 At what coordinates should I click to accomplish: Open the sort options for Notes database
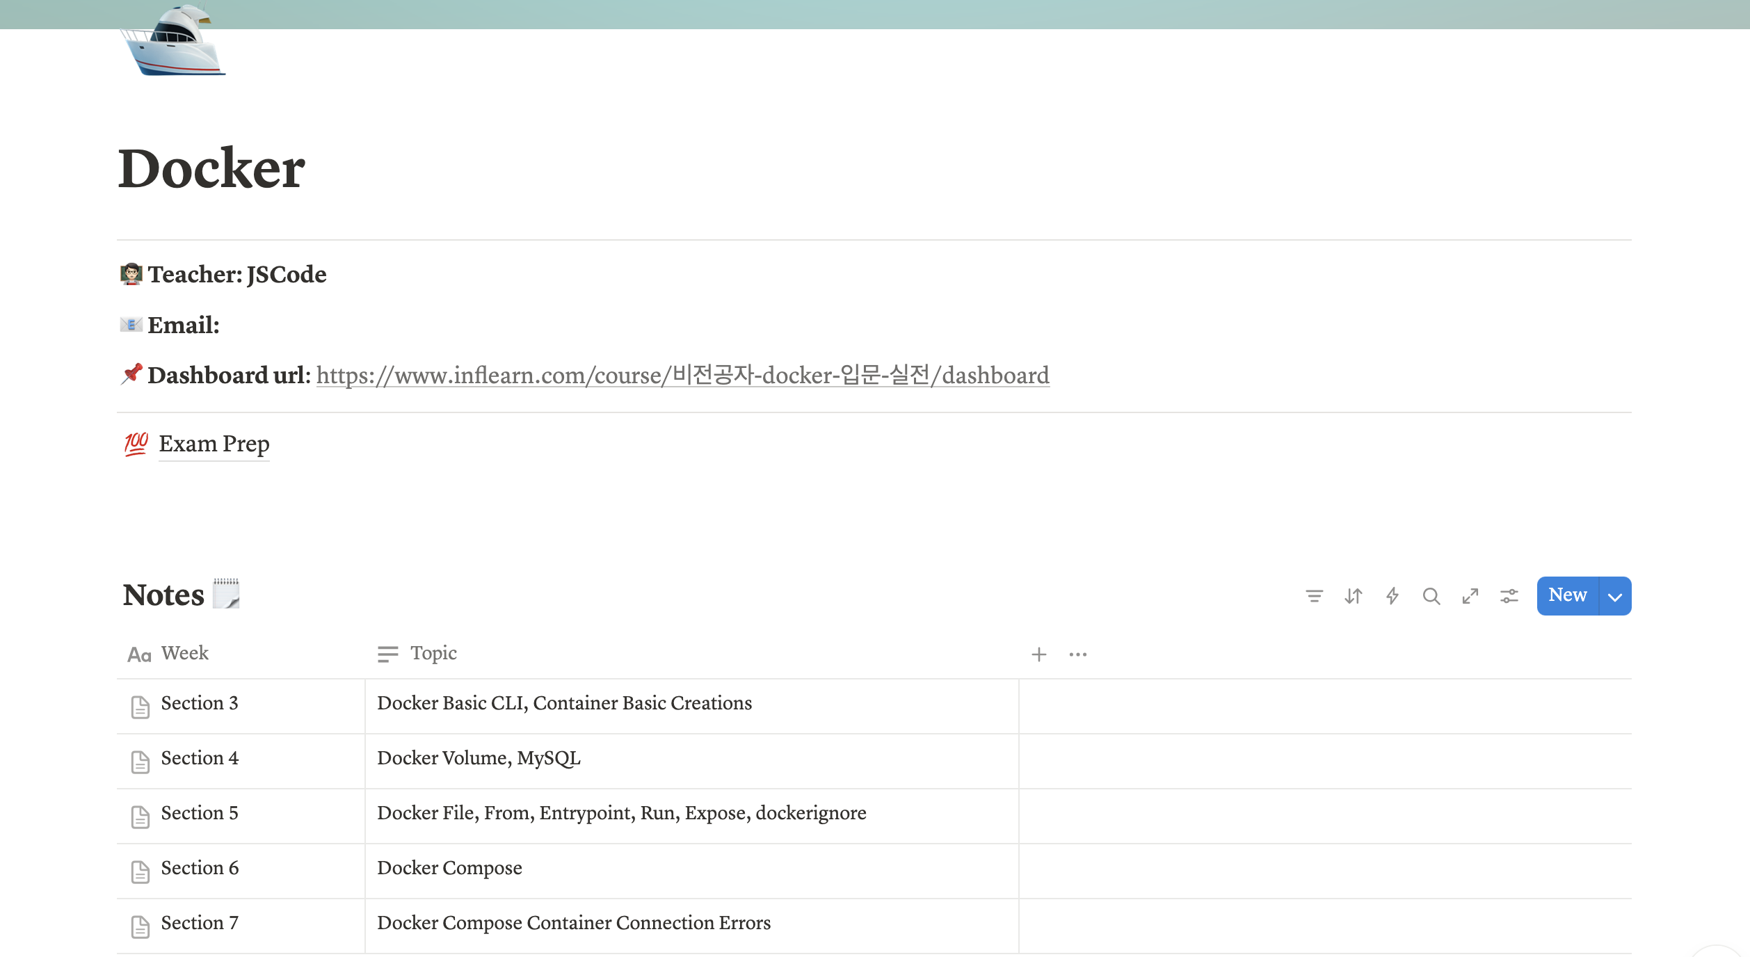[x=1353, y=596]
